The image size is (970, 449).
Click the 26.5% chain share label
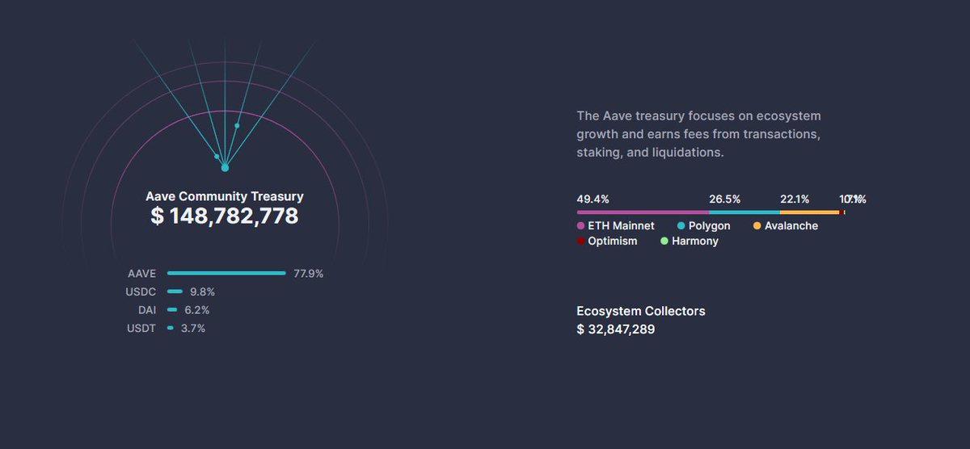[x=725, y=199]
